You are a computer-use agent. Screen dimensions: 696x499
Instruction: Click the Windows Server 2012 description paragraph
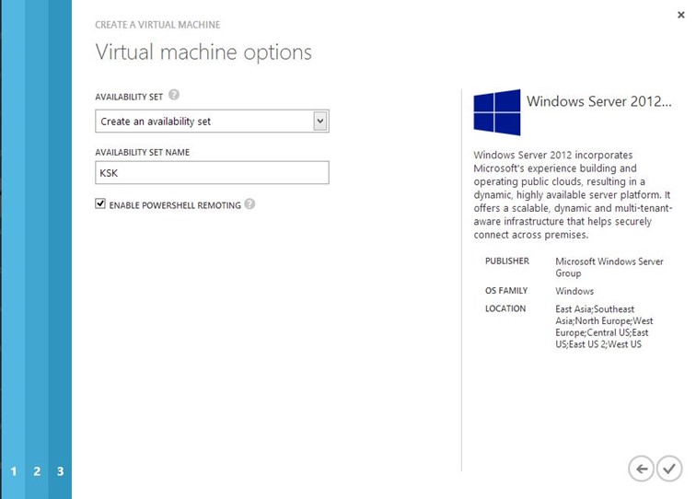(573, 195)
